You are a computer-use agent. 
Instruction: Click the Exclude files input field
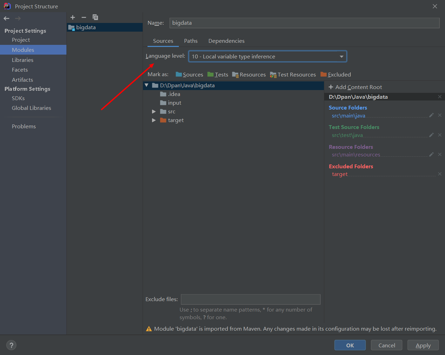[251, 299]
